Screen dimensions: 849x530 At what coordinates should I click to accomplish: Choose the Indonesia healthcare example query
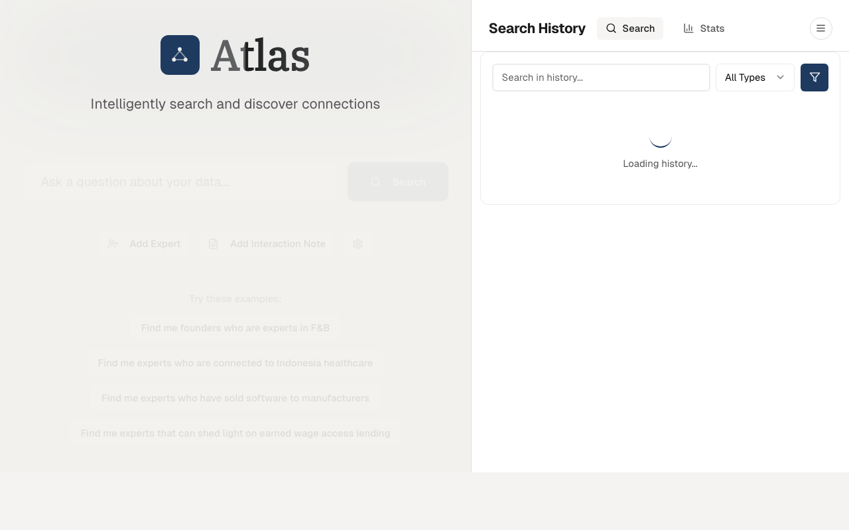[x=235, y=362]
